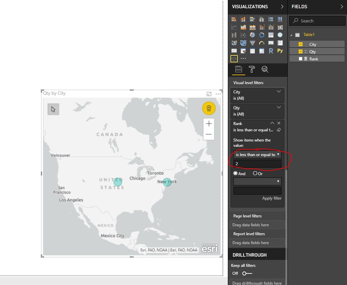Select the Pie chart visualization
The height and width of the screenshot is (285, 347).
tap(252, 35)
